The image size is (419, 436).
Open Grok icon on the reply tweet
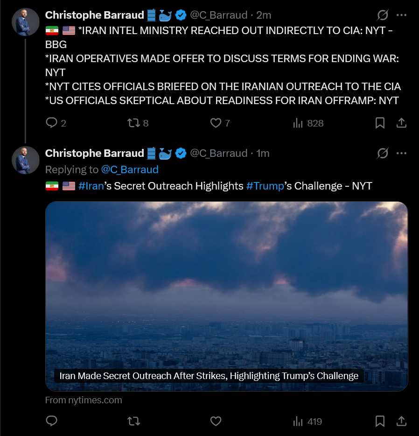point(382,154)
